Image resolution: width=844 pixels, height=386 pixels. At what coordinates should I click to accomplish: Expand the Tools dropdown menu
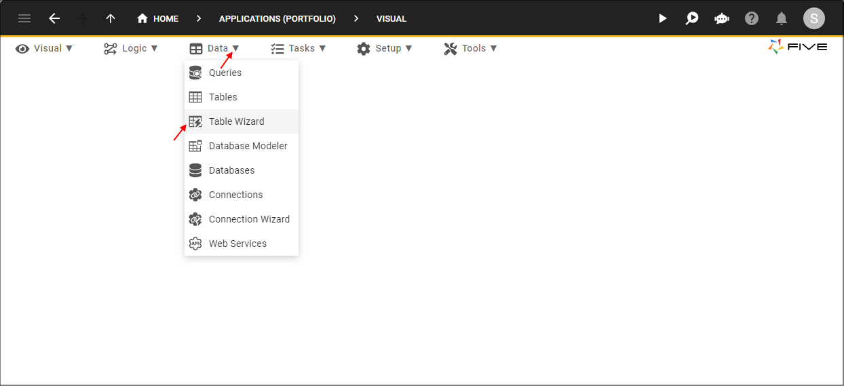pos(471,48)
